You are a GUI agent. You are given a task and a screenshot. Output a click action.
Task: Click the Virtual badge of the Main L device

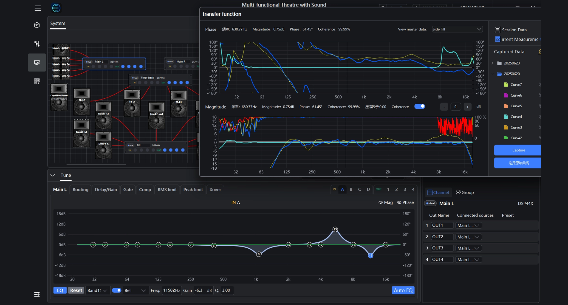tap(430, 203)
